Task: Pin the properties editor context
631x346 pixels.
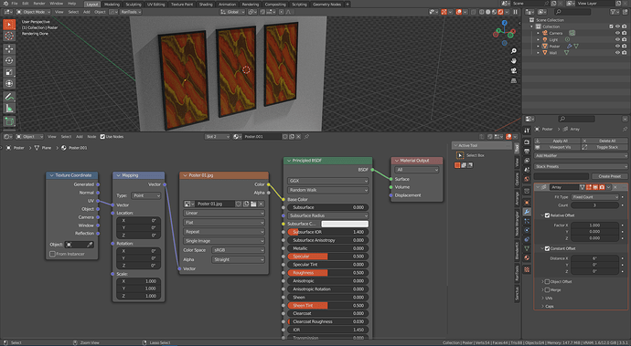Action: click(625, 129)
